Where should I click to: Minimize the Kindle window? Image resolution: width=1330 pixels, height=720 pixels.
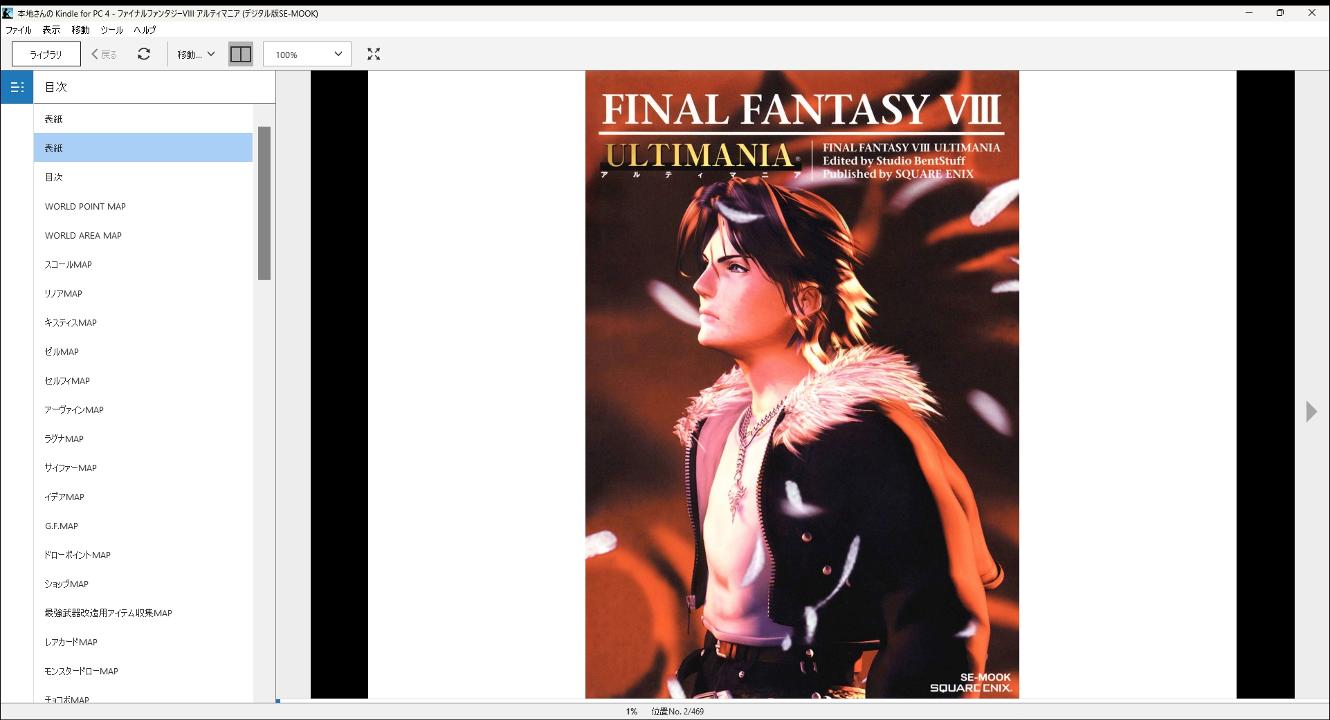pos(1249,12)
